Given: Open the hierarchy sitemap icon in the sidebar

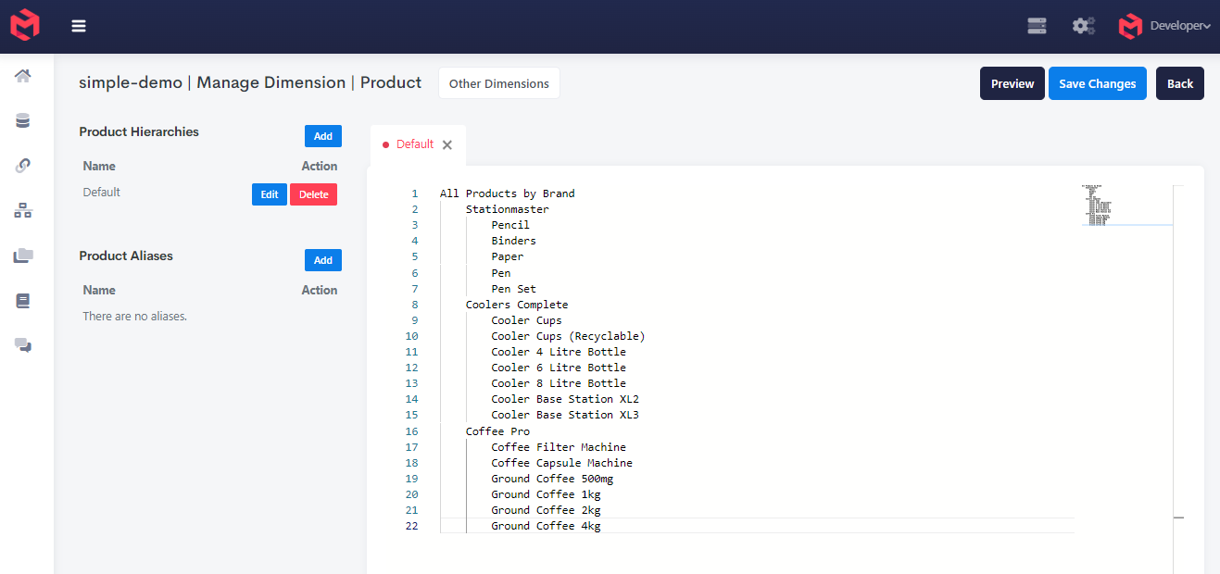Looking at the screenshot, I should [23, 211].
